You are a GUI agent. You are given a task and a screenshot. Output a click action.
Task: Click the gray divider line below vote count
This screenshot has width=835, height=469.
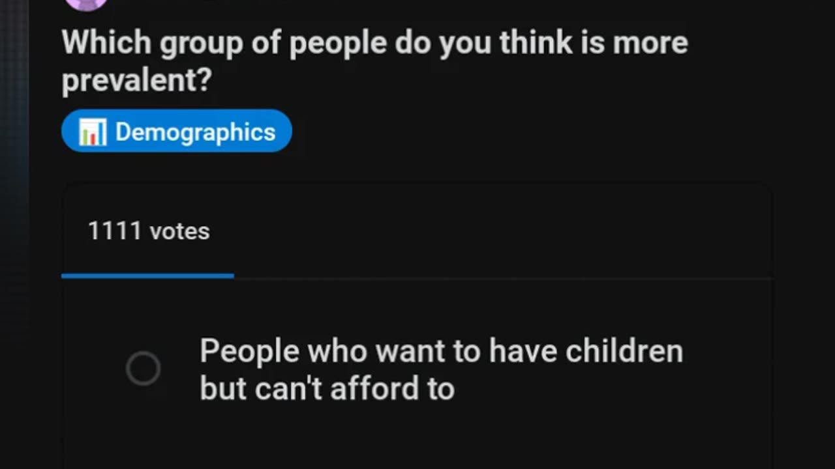tap(502, 277)
